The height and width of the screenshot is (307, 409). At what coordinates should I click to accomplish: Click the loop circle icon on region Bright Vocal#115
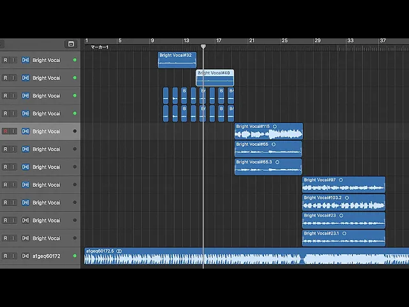(275, 127)
